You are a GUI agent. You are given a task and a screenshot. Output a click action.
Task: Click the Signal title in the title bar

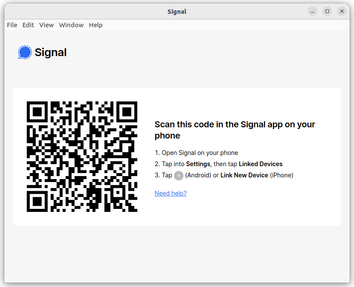tap(177, 12)
